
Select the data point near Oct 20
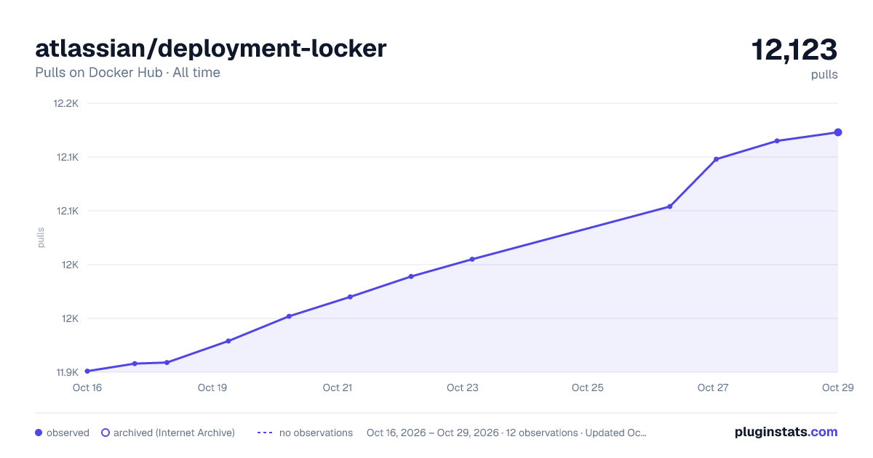(289, 316)
